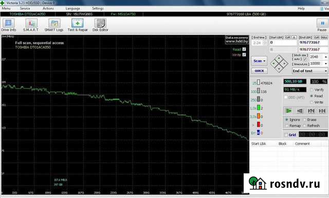The image size is (329, 198).
Task: Open the Service menu
Action: (25, 9)
